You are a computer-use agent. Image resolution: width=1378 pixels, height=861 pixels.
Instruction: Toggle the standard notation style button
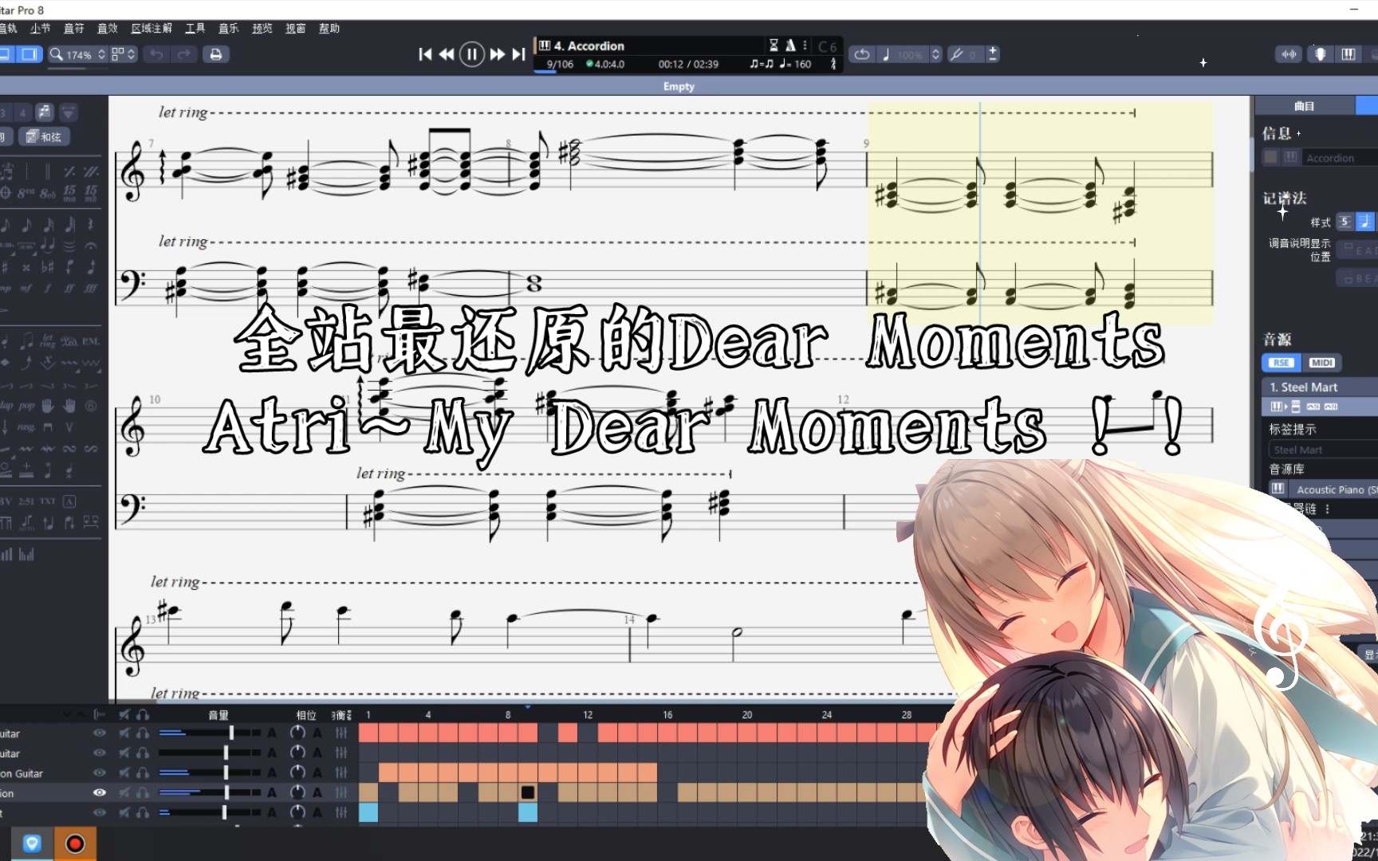coord(1364,222)
